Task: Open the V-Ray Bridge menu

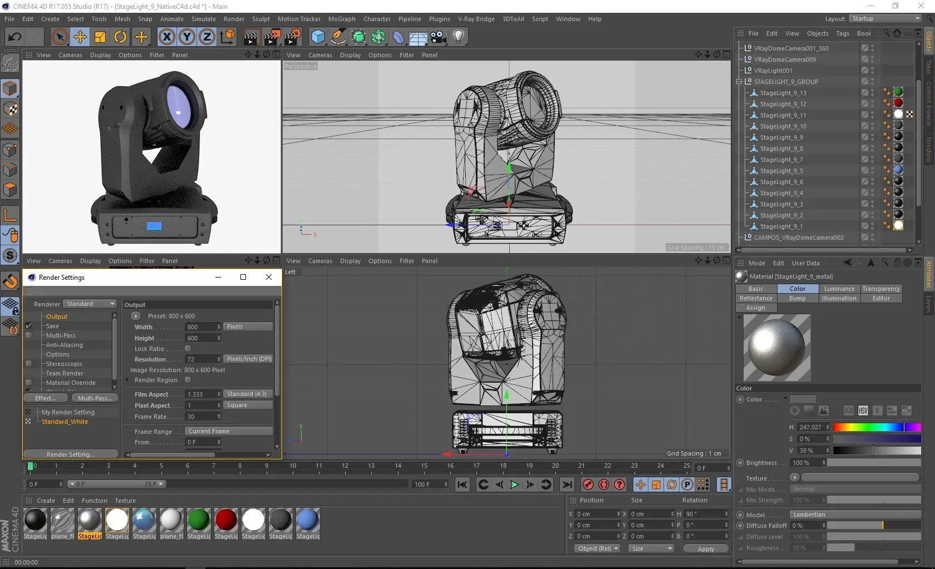Action: click(x=476, y=19)
